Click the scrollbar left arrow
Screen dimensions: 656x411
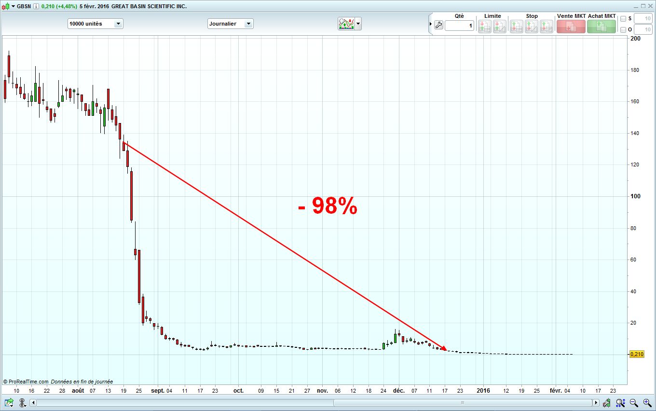[x=33, y=402]
